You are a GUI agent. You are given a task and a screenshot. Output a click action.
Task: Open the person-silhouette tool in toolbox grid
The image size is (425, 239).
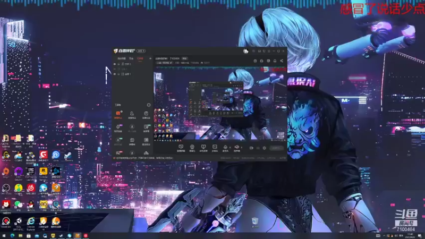coord(132,115)
